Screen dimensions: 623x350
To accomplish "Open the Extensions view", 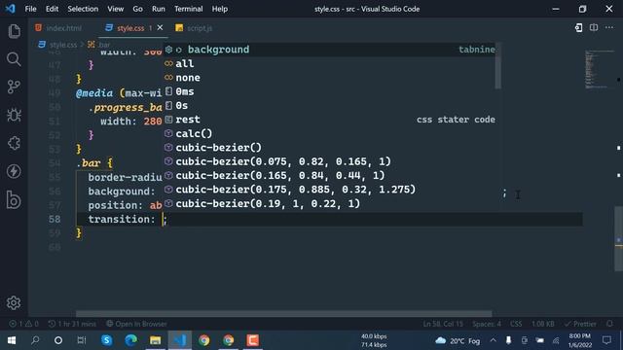I will click(x=14, y=143).
